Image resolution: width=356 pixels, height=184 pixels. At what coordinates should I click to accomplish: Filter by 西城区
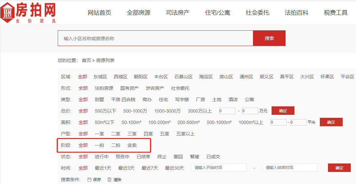(120, 77)
